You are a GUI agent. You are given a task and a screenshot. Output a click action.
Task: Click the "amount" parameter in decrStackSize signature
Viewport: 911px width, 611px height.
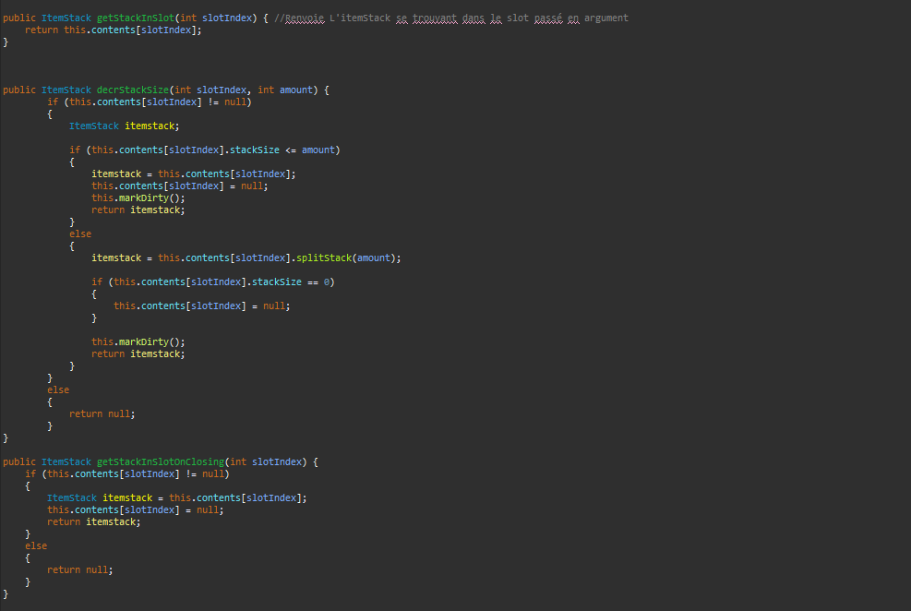[x=296, y=90]
